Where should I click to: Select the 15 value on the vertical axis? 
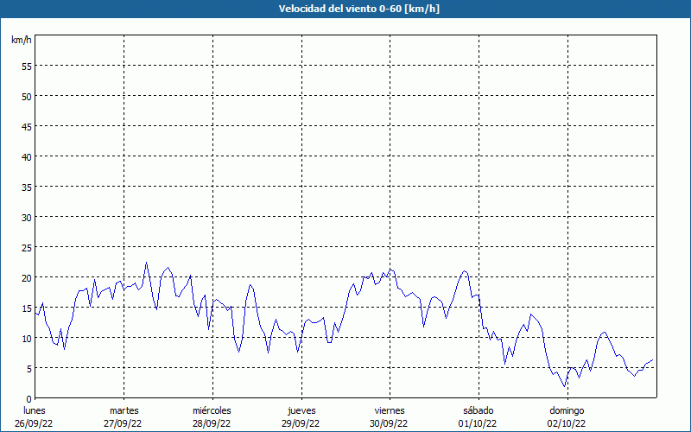click(27, 308)
